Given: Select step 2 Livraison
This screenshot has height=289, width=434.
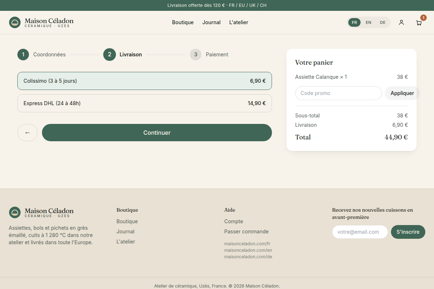Looking at the screenshot, I should pyautogui.click(x=123, y=55).
